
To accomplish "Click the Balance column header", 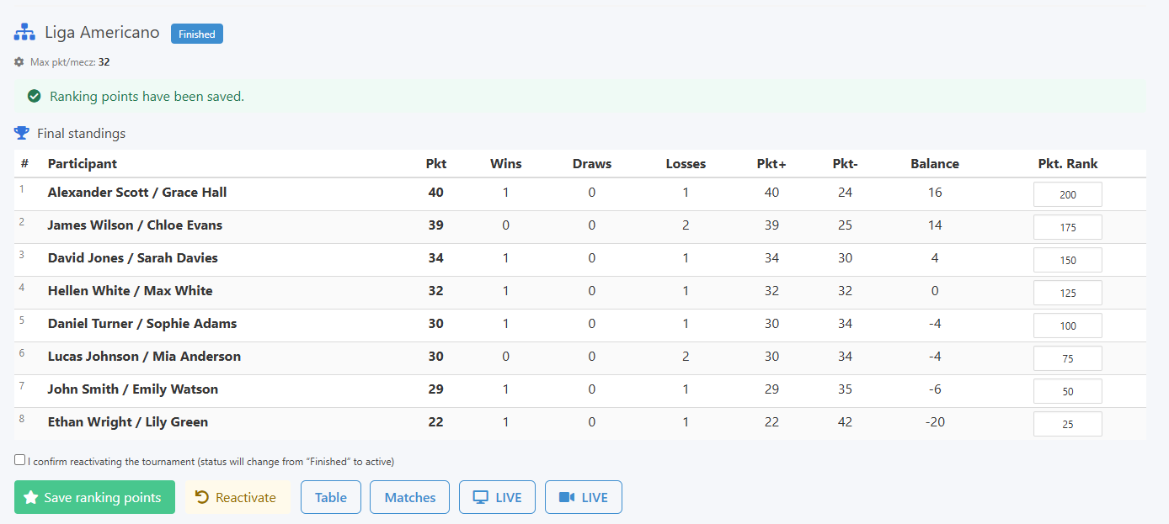I will pos(935,164).
